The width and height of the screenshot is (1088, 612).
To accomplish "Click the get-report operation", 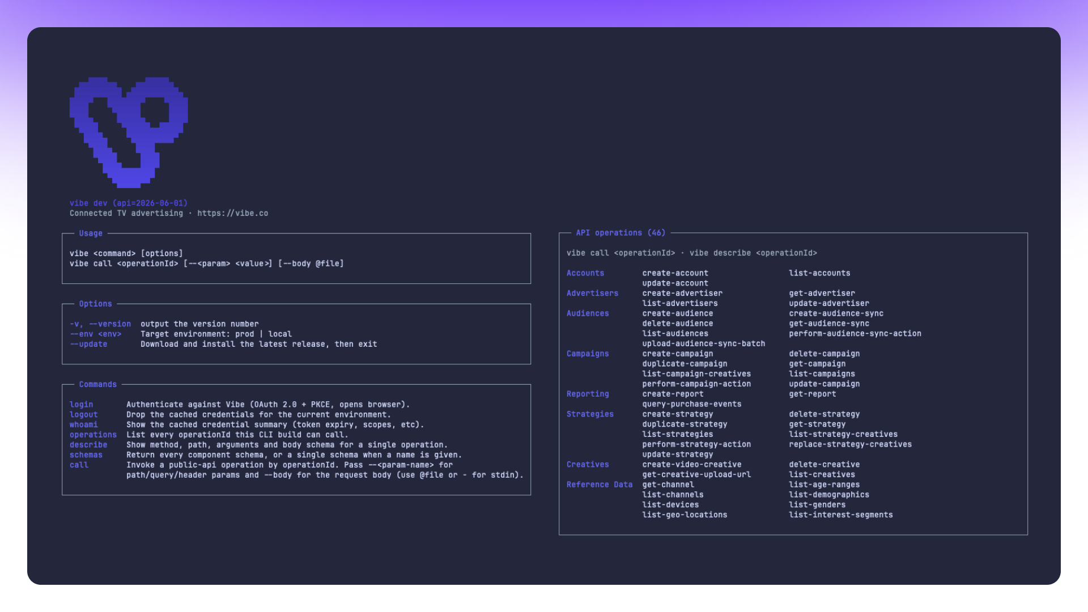I will 812,394.
